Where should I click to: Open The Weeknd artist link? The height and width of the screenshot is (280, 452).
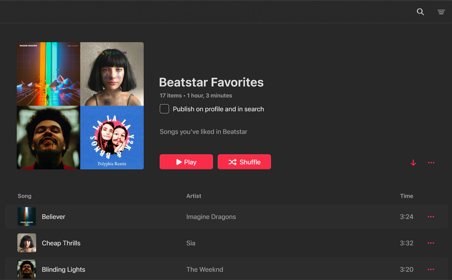click(205, 270)
